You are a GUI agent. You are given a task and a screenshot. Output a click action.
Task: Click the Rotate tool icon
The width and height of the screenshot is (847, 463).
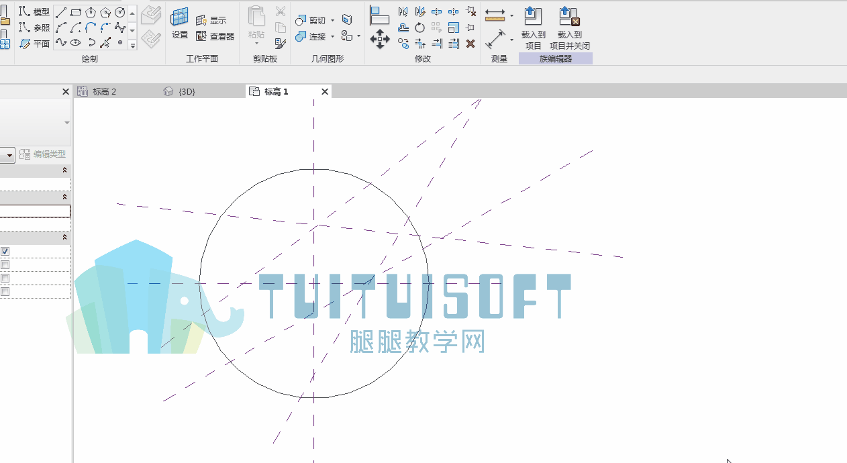coord(419,28)
